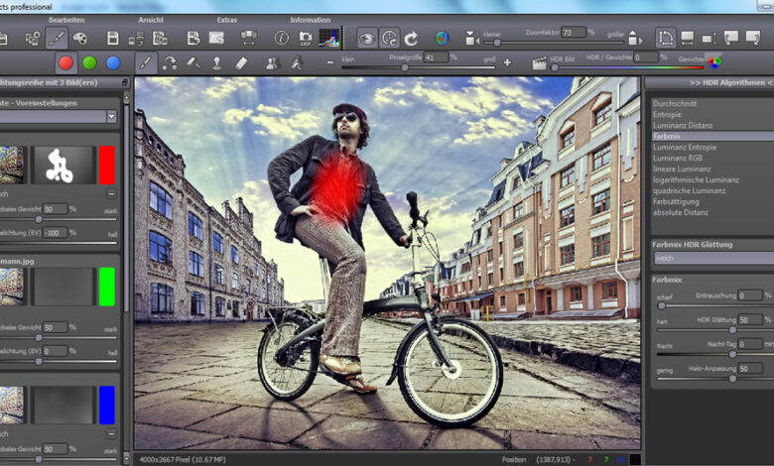Collapse the first exposure image with minus button
The width and height of the screenshot is (774, 466).
111,194
